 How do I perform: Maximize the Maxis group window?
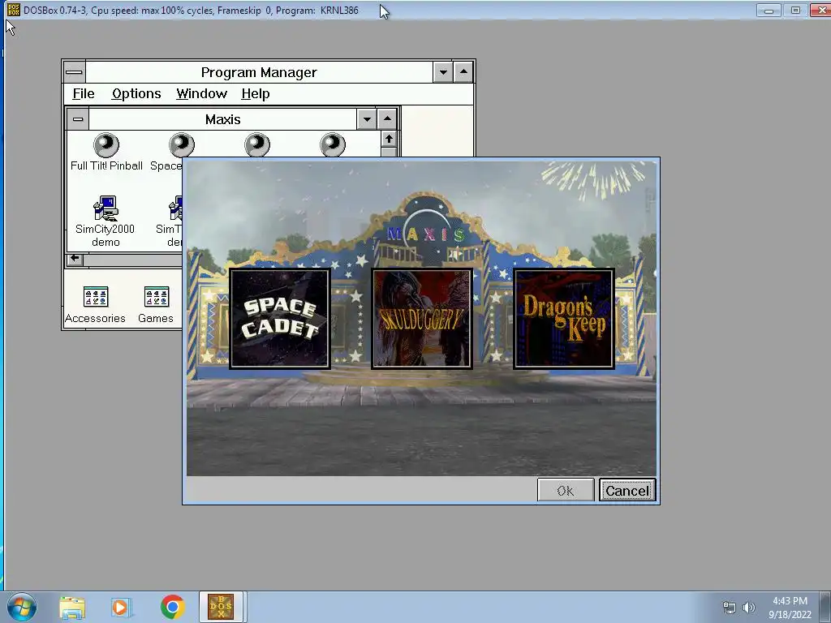[387, 119]
